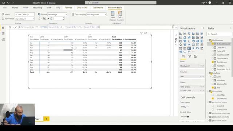Go to the View ribbon tab
The image size is (233, 131).
pos(49,8)
